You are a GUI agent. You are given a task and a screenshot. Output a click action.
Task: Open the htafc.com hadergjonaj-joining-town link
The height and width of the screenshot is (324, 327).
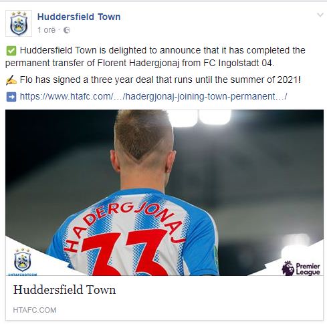point(153,97)
